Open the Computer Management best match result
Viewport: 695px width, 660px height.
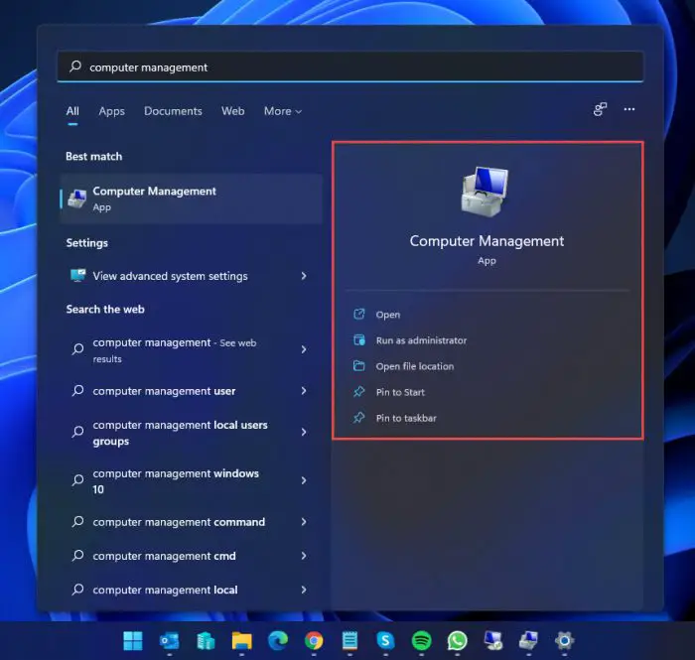[191, 198]
